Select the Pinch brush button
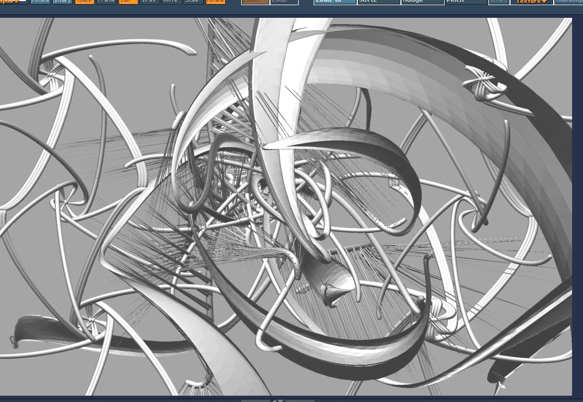The height and width of the screenshot is (402, 583). tap(466, 2)
